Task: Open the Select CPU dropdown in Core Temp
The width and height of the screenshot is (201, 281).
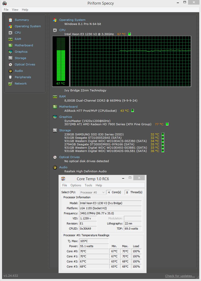Action: coord(92,192)
